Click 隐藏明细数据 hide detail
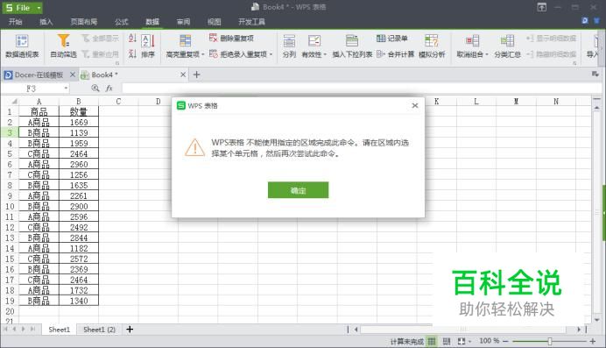The height and width of the screenshot is (348, 606). pos(551,54)
